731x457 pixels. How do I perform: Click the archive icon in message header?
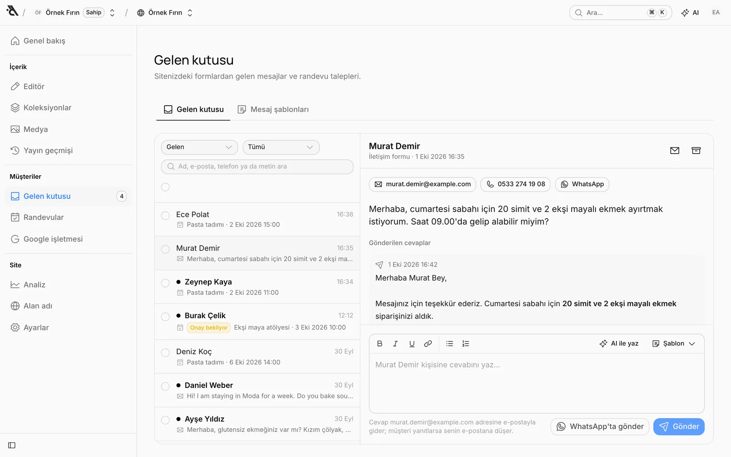pyautogui.click(x=696, y=150)
